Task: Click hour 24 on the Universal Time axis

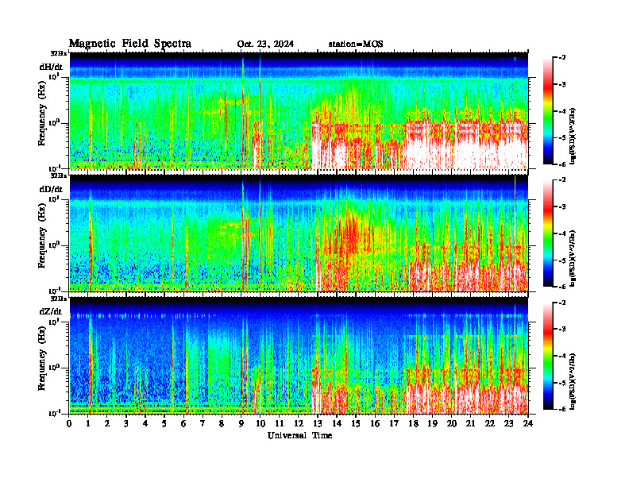Action: point(528,423)
